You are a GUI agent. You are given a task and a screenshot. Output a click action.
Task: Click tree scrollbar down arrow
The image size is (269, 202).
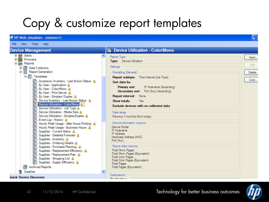click(103, 171)
